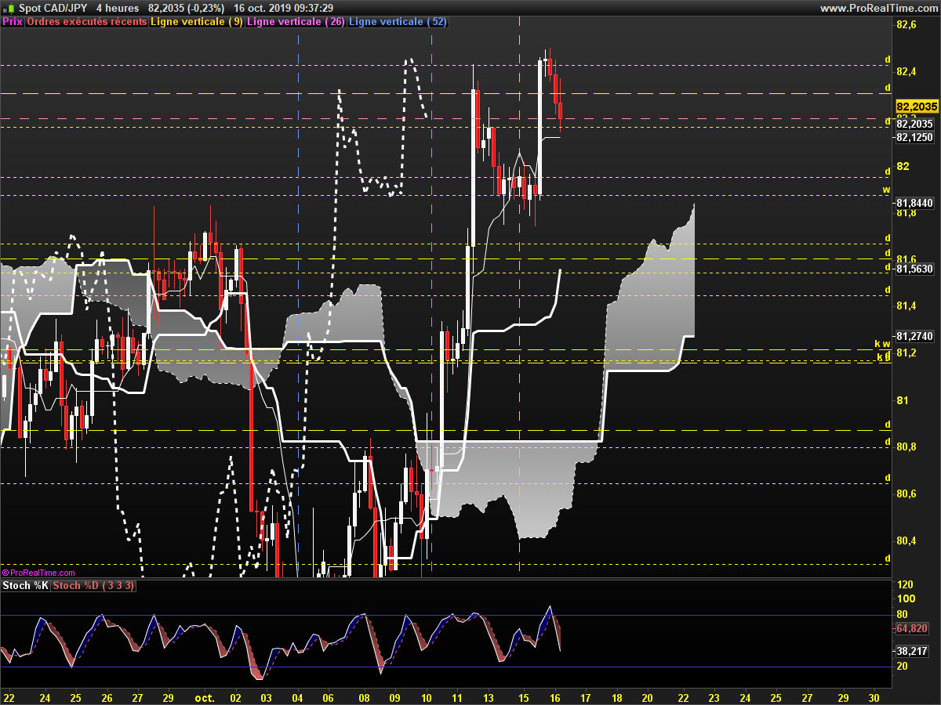941x705 pixels.
Task: Open the Stoch %K indicator label
Action: click(25, 586)
